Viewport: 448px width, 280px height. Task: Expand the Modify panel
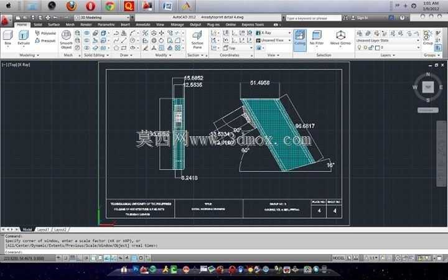163,55
